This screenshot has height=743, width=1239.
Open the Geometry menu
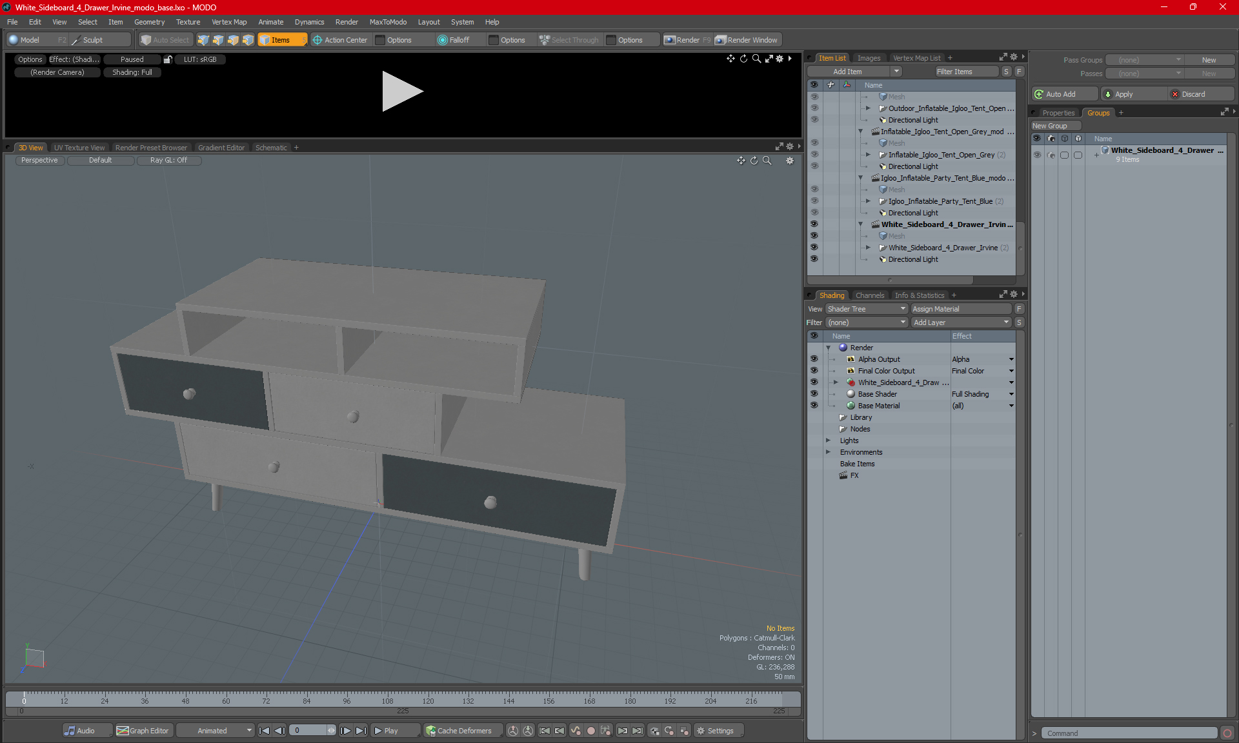click(x=149, y=22)
